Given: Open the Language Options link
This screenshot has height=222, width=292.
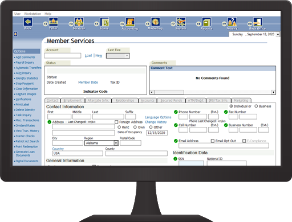Looking at the screenshot, I should pos(158,117).
